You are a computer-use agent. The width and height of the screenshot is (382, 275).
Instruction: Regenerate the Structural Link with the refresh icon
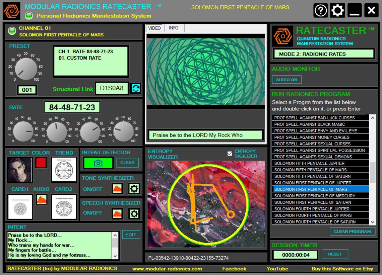(x=135, y=89)
